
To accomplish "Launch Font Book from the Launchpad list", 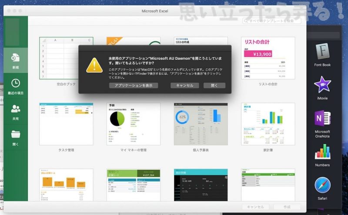I will click(x=322, y=51).
